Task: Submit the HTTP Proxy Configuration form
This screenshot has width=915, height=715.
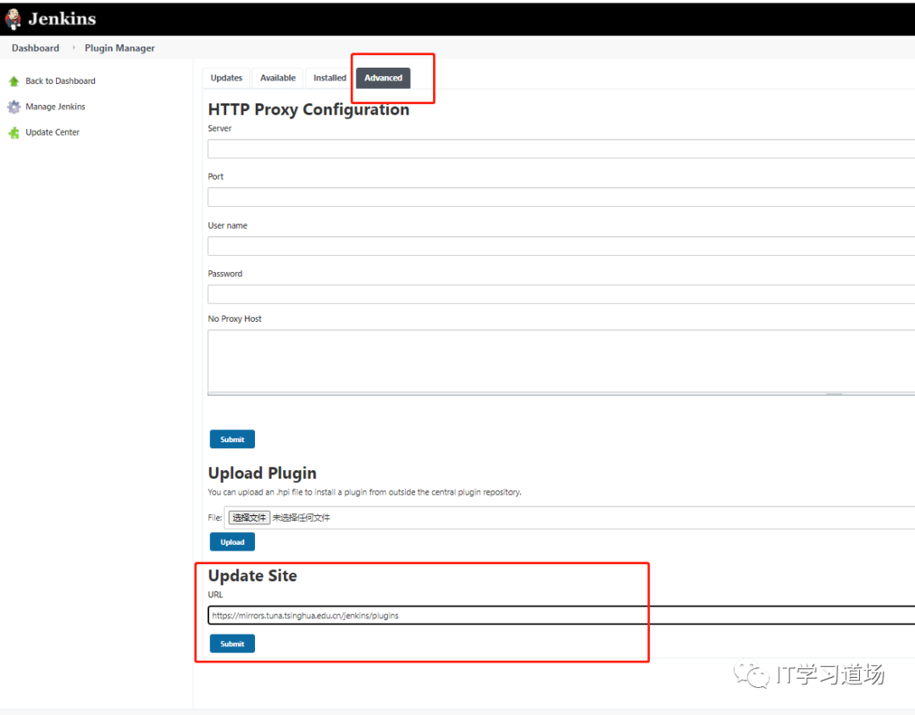Action: tap(232, 439)
